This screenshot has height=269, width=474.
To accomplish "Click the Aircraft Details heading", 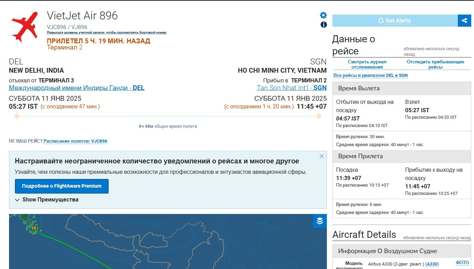I will tap(364, 234).
